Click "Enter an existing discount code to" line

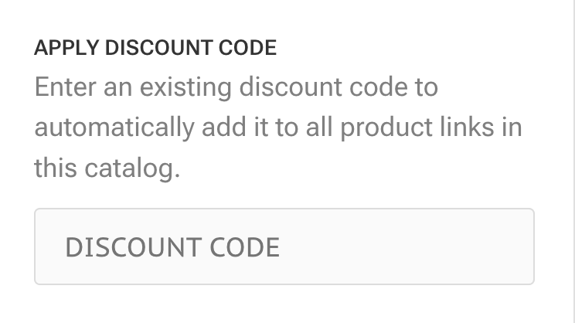tap(236, 86)
